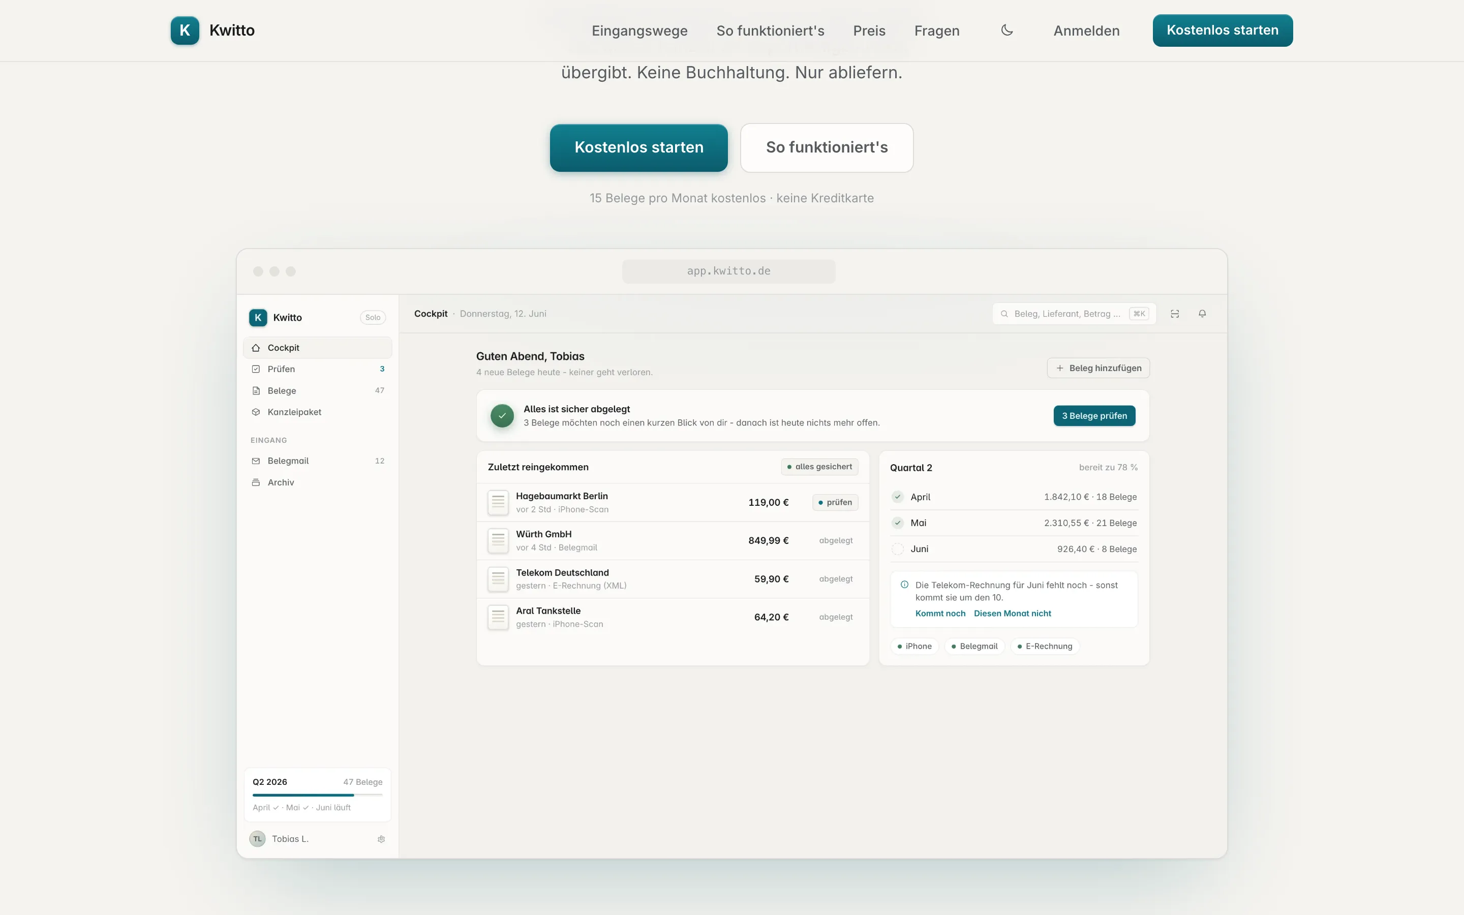The image size is (1464, 915).
Task: Click the empty circle next to Juni
Action: 898,549
